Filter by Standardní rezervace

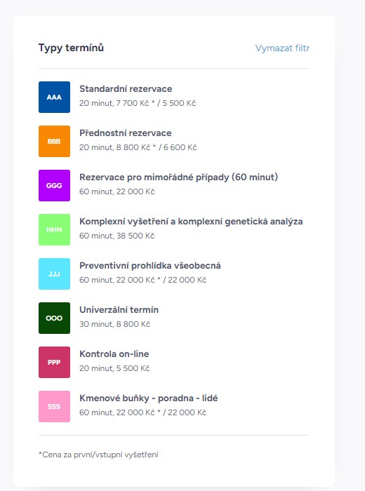126,89
